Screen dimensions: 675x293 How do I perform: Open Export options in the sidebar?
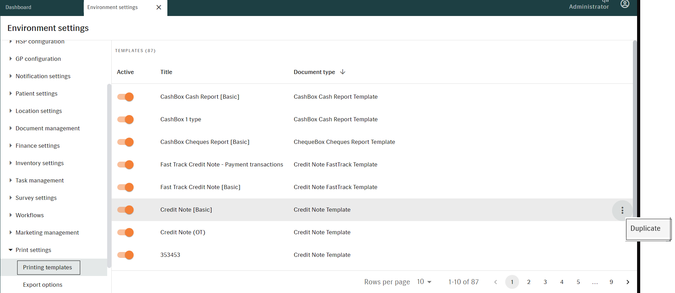coord(42,285)
